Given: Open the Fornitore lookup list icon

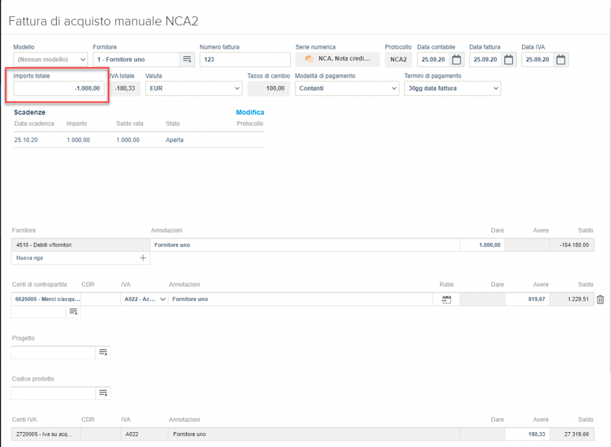Looking at the screenshot, I should (x=187, y=59).
